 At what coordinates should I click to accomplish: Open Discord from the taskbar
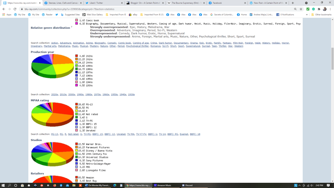pos(187,185)
